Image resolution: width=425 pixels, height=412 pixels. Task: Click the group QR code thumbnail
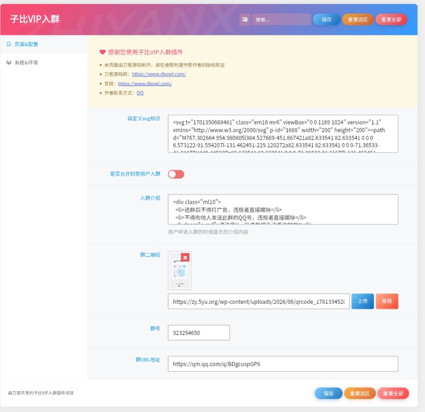[180, 271]
